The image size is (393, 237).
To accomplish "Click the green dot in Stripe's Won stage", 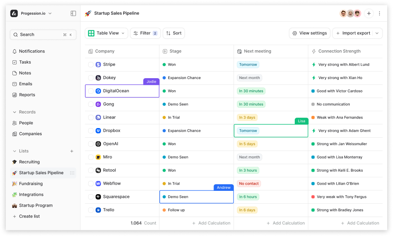I will (164, 64).
